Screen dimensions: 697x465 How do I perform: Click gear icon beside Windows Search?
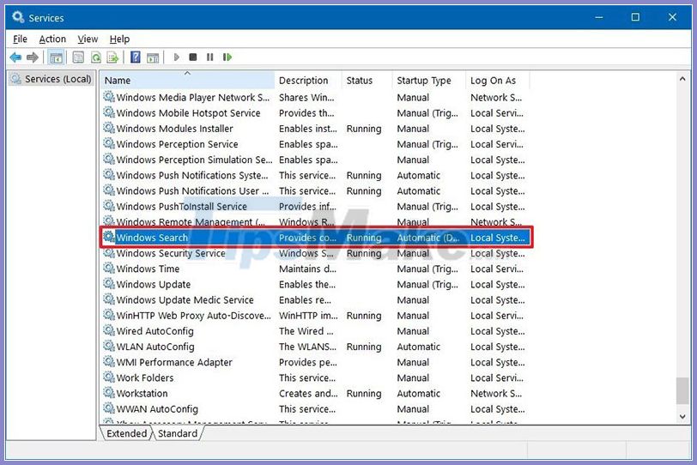[x=109, y=237]
